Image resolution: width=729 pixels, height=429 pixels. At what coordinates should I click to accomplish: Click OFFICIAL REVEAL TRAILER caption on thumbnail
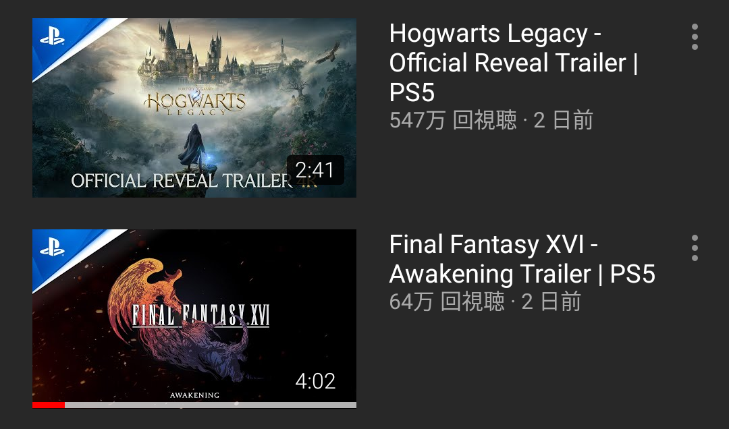point(182,181)
